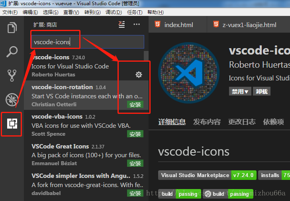Install vscode-icon-rotation extension
This screenshot has width=290, height=201.
(x=135, y=105)
